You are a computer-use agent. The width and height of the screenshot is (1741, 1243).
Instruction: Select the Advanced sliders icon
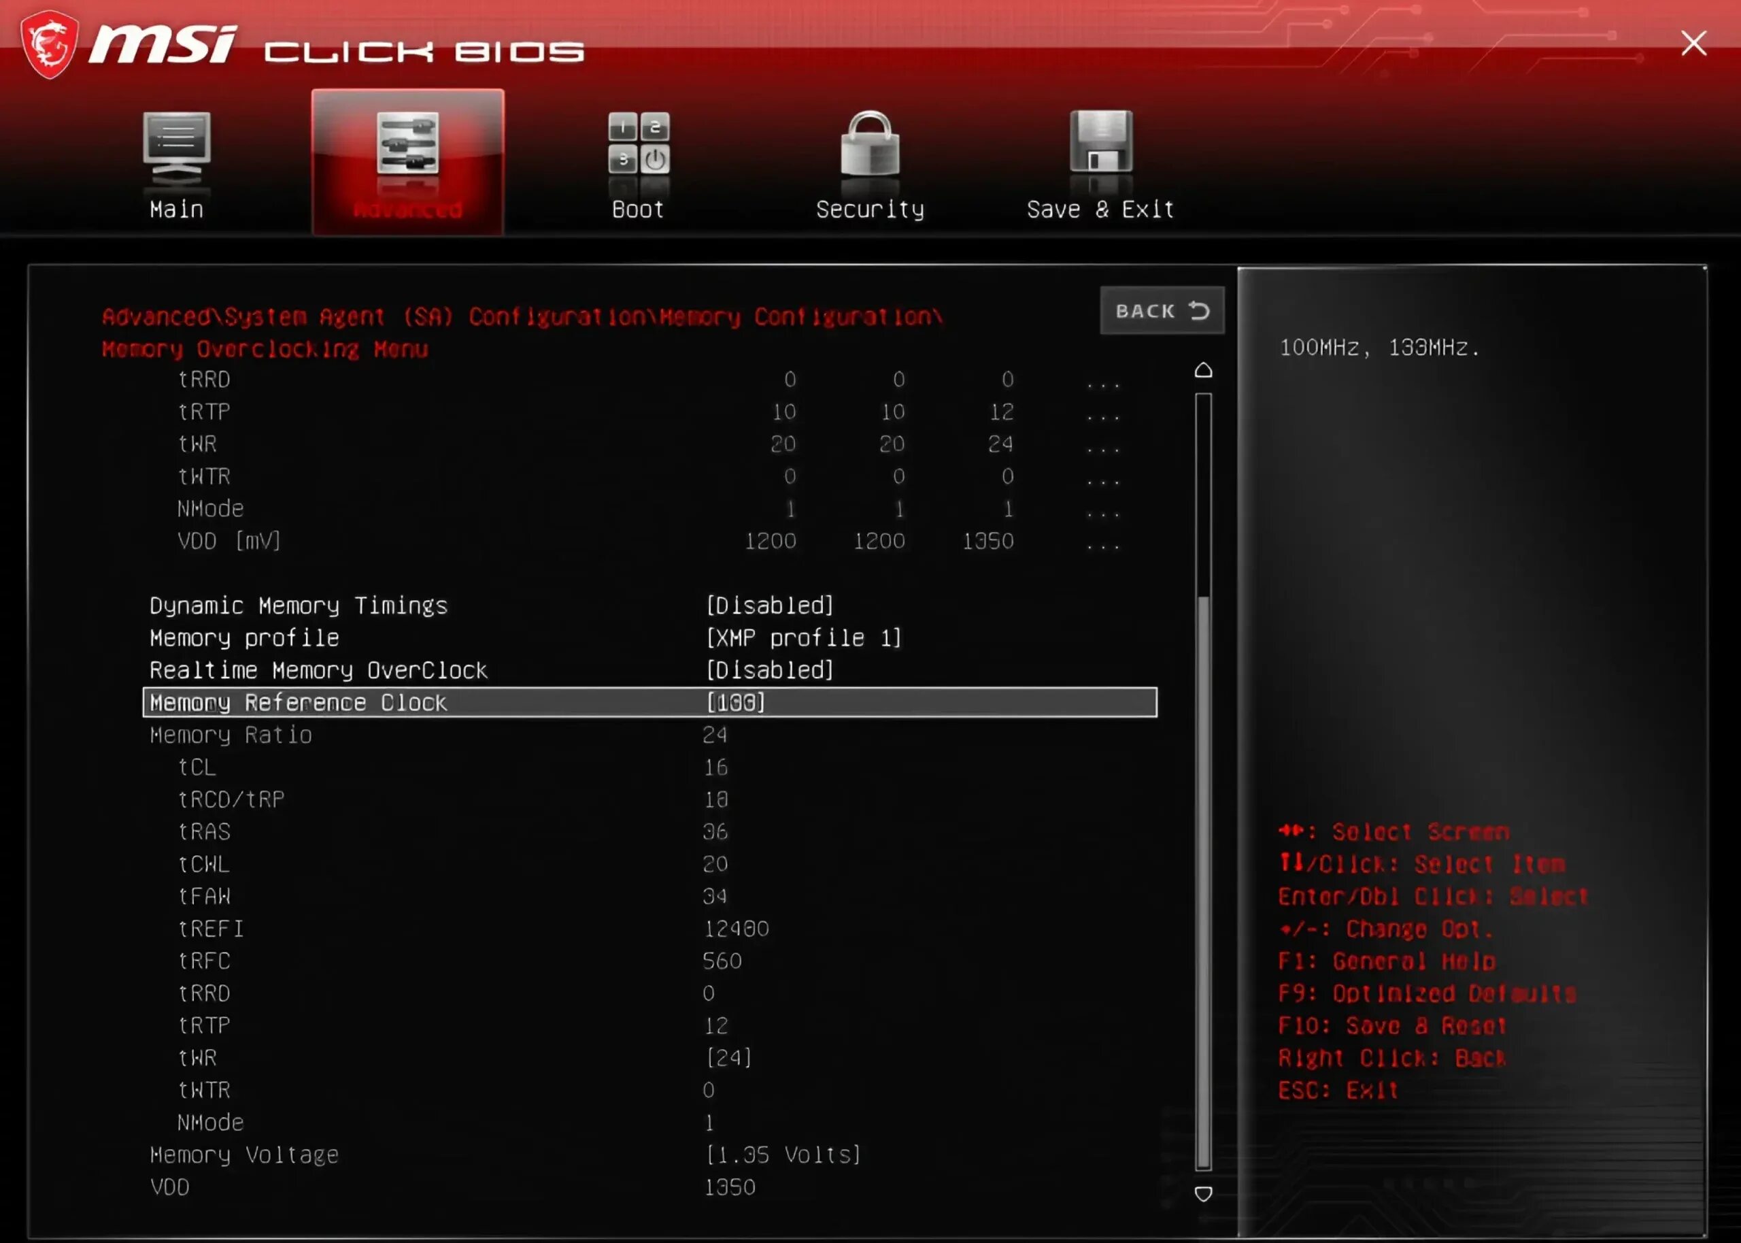pyautogui.click(x=408, y=144)
